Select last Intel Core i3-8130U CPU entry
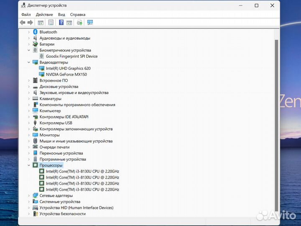Viewport: 301px width, 226px height. 82,189
